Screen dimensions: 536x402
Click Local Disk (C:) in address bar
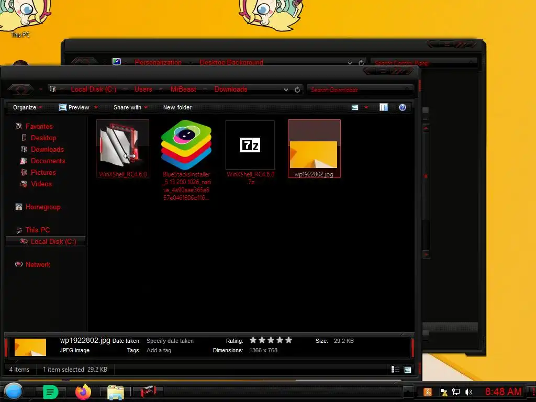(x=93, y=89)
